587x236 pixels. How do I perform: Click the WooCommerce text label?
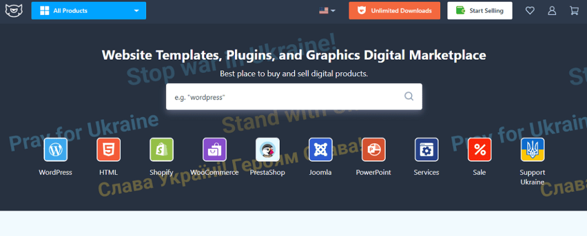click(214, 172)
